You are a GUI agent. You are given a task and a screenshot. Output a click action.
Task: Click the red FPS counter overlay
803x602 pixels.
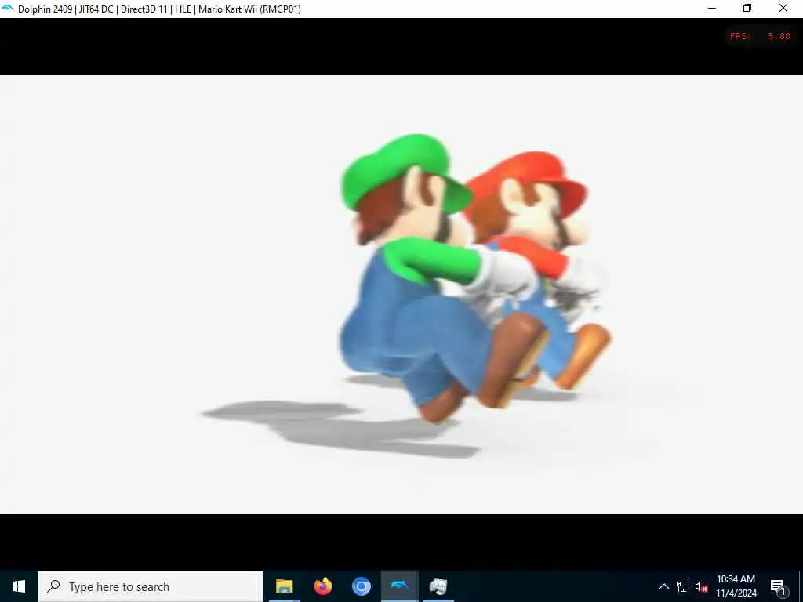click(760, 36)
